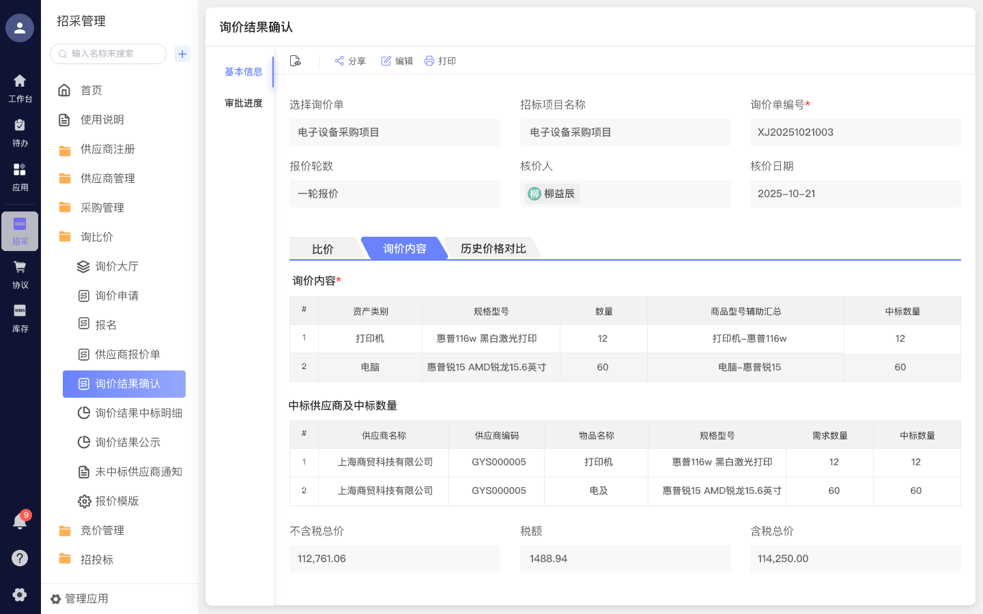Click the settings gear at sidebar bottom
The image size is (983, 614).
tap(20, 594)
